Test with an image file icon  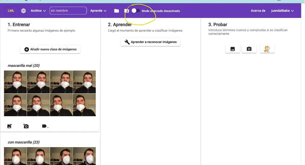[232, 49]
